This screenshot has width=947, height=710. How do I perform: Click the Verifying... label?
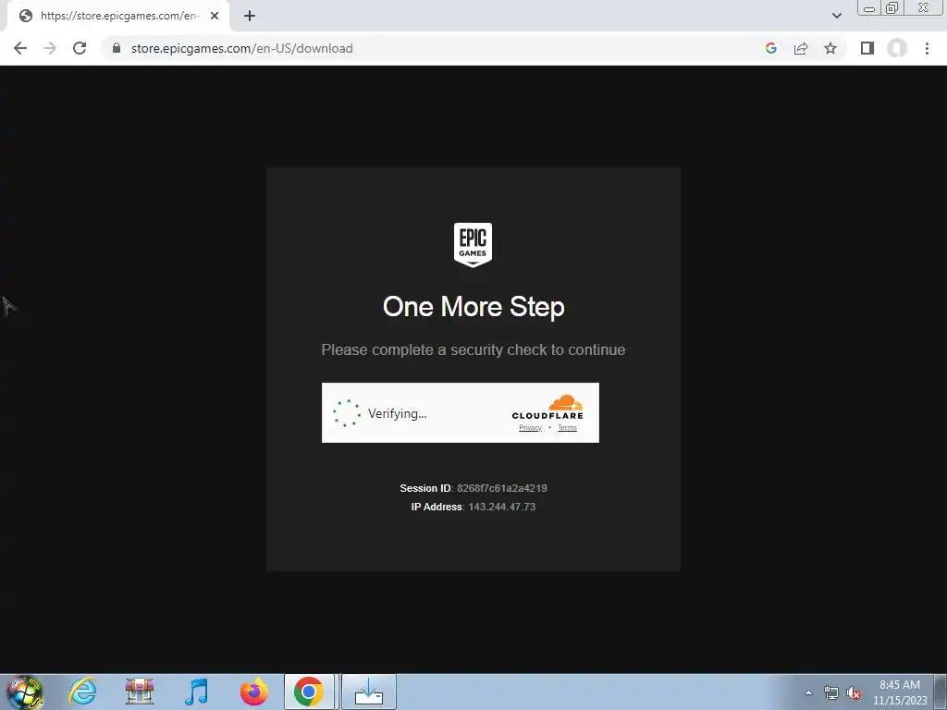[x=398, y=413]
